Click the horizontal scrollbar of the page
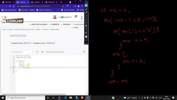177x100 pixels. 34,94
